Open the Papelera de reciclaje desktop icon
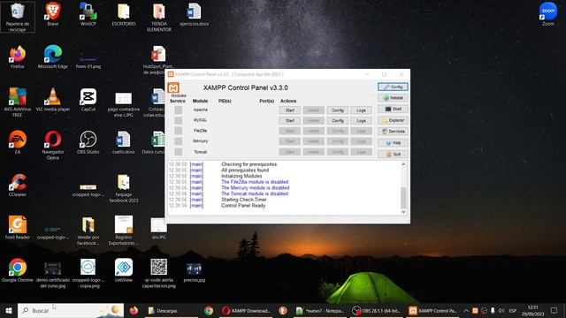 click(x=18, y=17)
